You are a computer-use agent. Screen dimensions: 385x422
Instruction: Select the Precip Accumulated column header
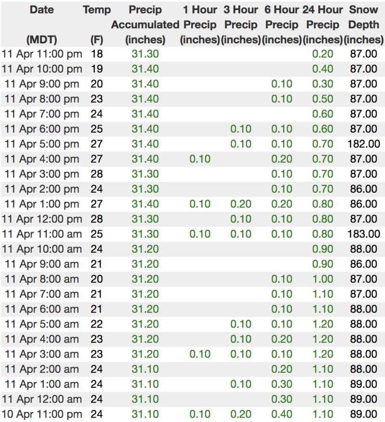pyautogui.click(x=145, y=24)
